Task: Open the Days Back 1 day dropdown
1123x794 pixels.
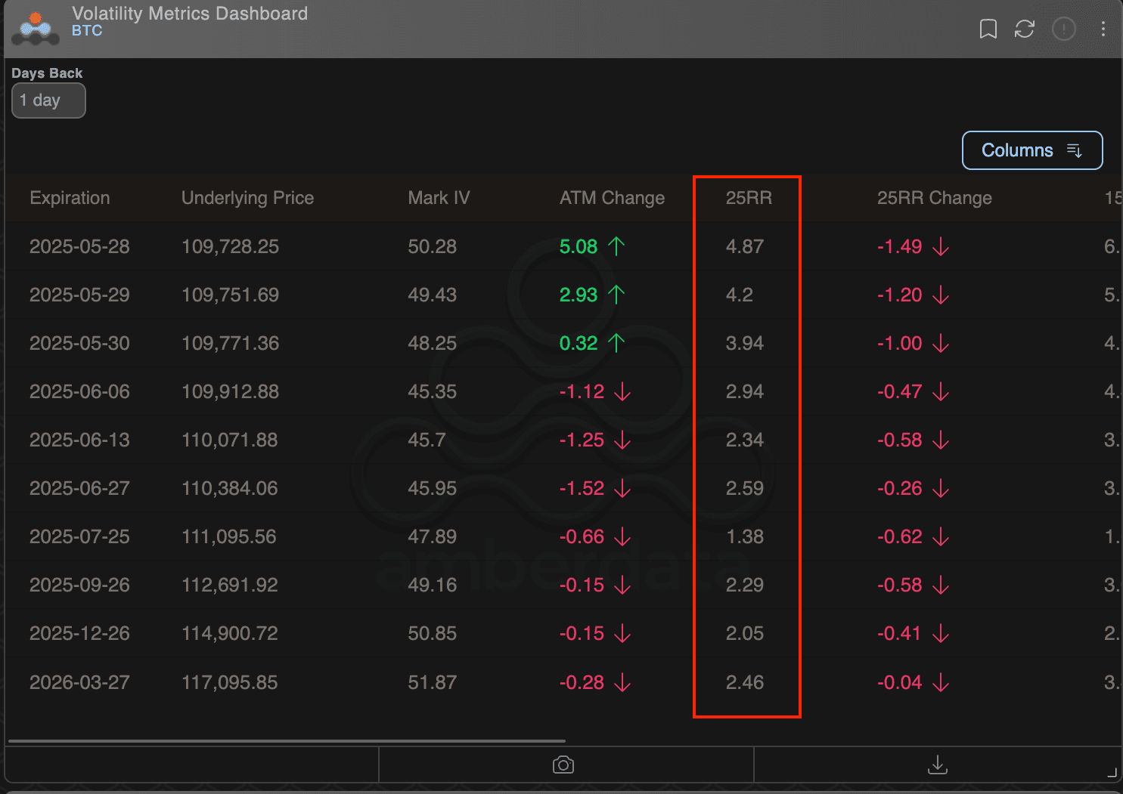Action: [48, 100]
